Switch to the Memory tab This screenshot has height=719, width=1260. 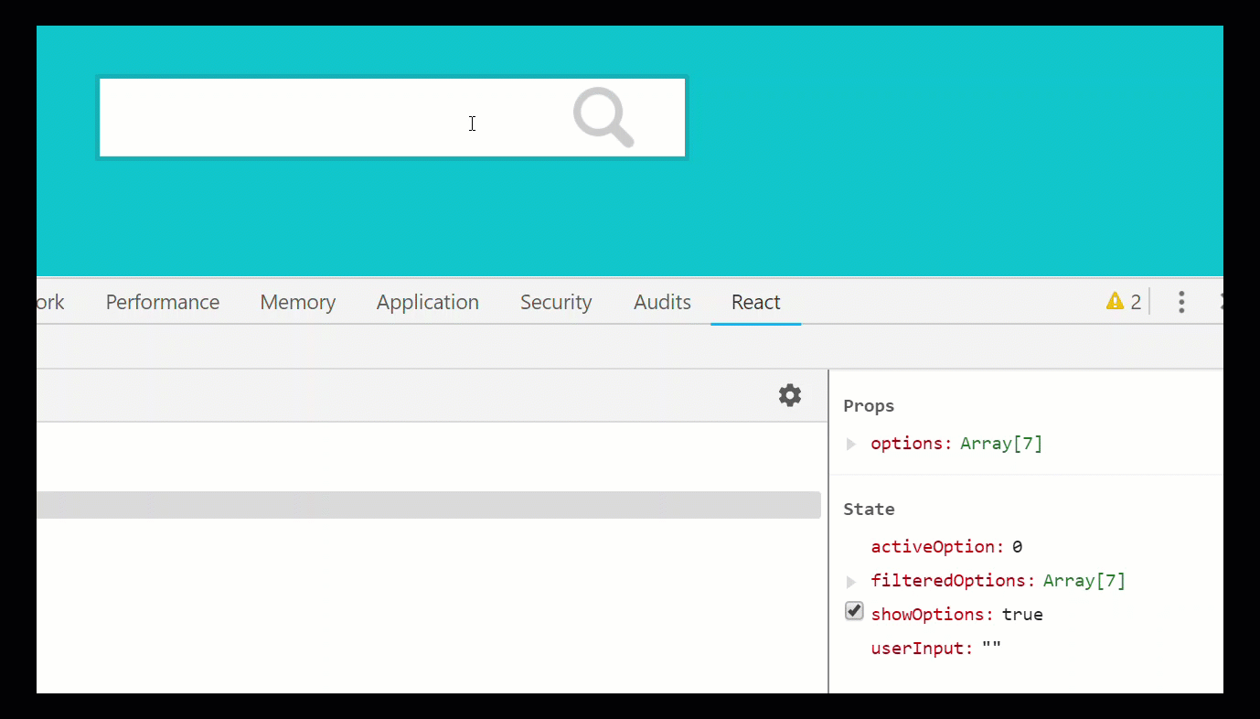click(x=298, y=302)
